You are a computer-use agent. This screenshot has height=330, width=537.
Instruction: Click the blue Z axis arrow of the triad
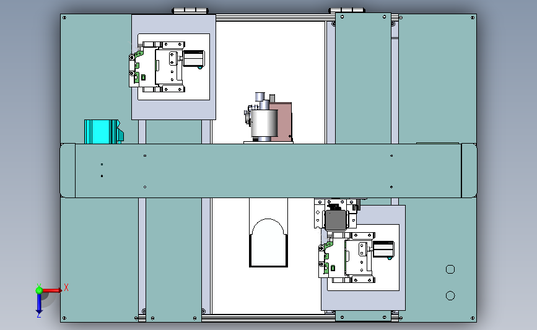(39, 304)
